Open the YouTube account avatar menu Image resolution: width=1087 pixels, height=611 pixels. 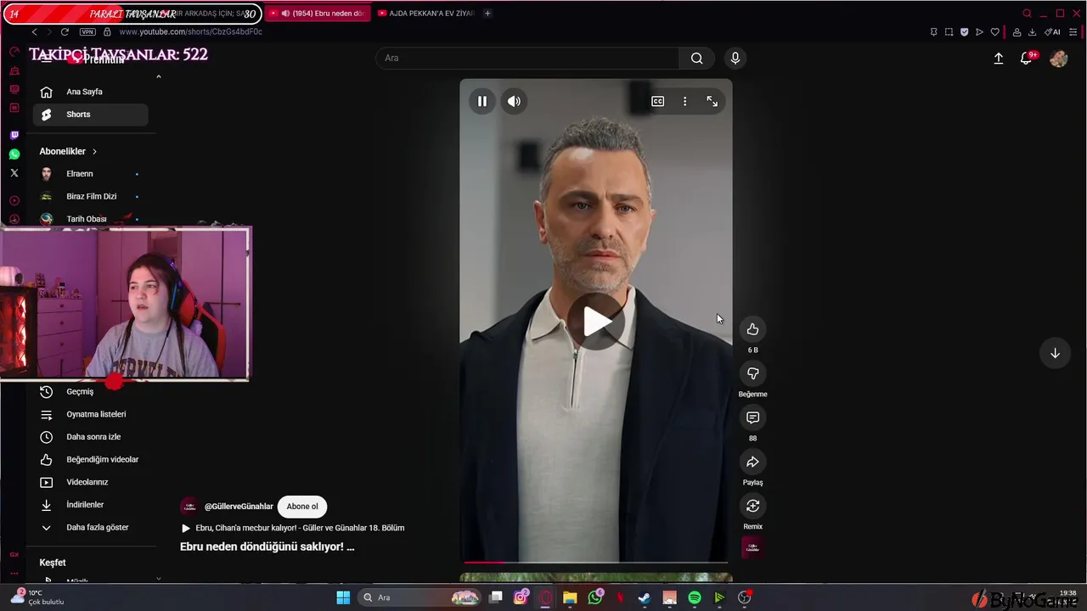(x=1058, y=59)
